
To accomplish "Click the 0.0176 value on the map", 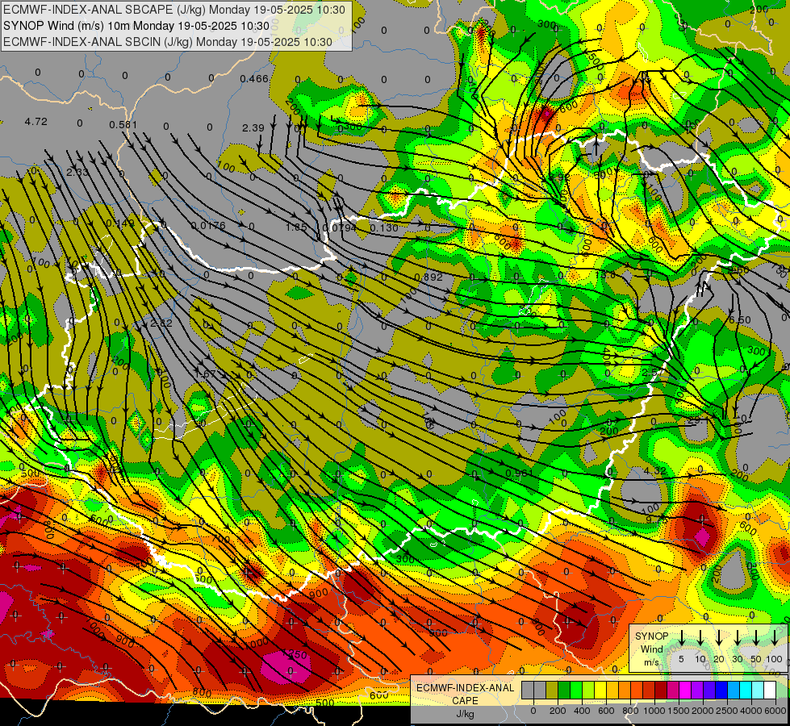I will point(208,226).
